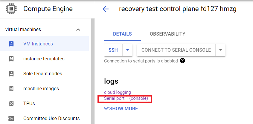
Task: Switch to the DETAILS tab
Action: click(122, 34)
